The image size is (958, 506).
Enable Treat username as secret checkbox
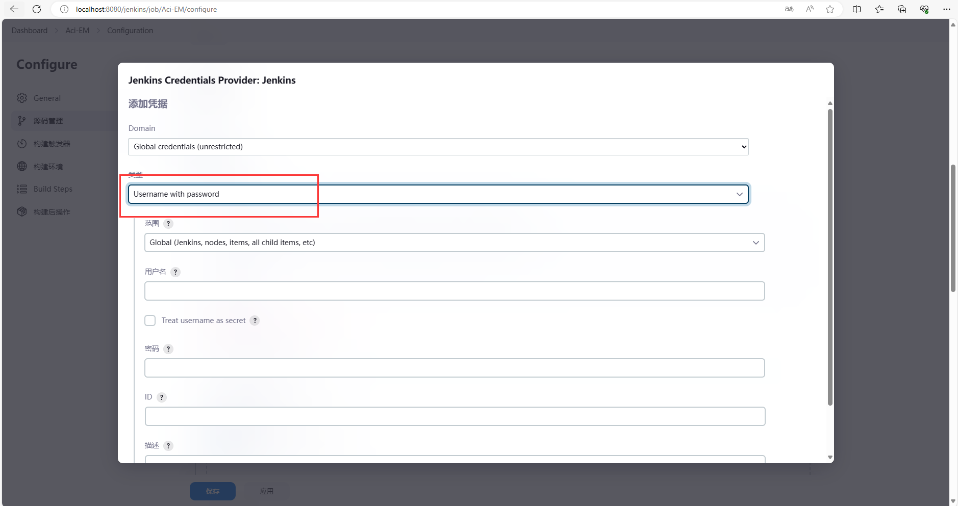point(150,321)
